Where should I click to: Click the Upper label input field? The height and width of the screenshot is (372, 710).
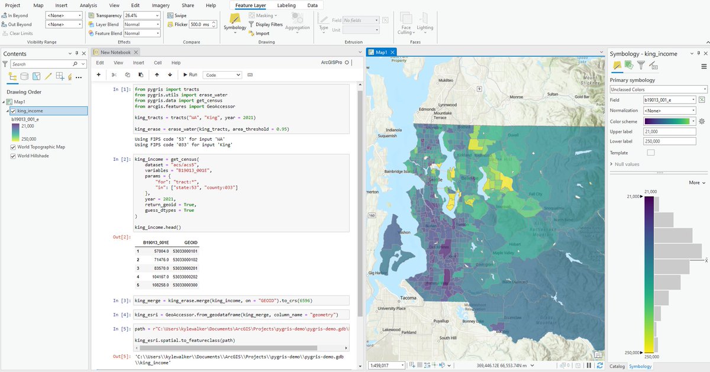click(x=669, y=131)
